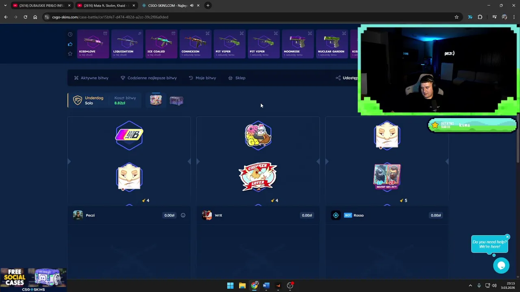Click the taskbar volume icon

point(494,286)
